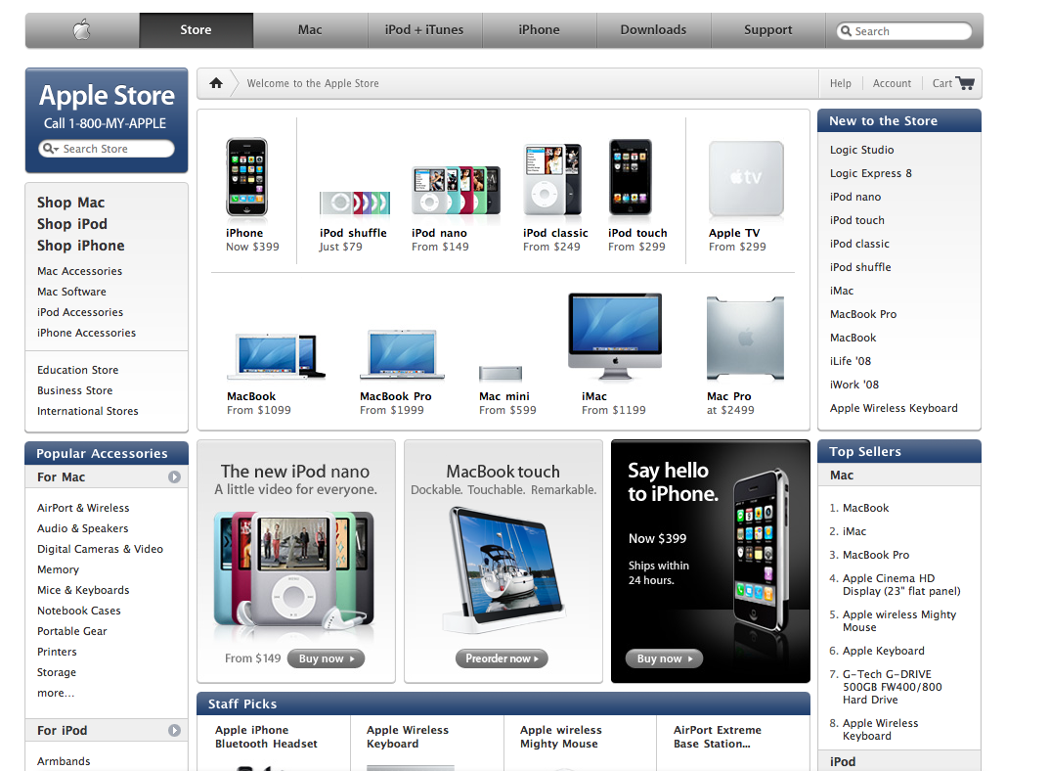Open International Stores link

(x=88, y=411)
